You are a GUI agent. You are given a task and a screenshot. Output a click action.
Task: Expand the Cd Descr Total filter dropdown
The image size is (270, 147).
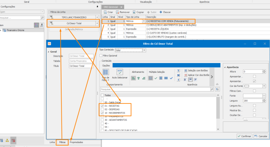[x=97, y=23]
